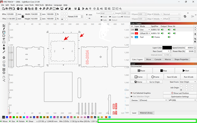
Task: Select the Polygon drawing tool
Action: pos(4,36)
